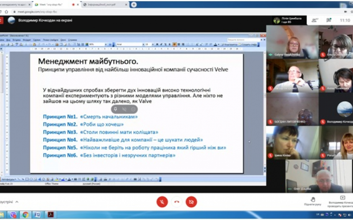
Task: Click the Создать слайд button
Action: [x=248, y=44]
